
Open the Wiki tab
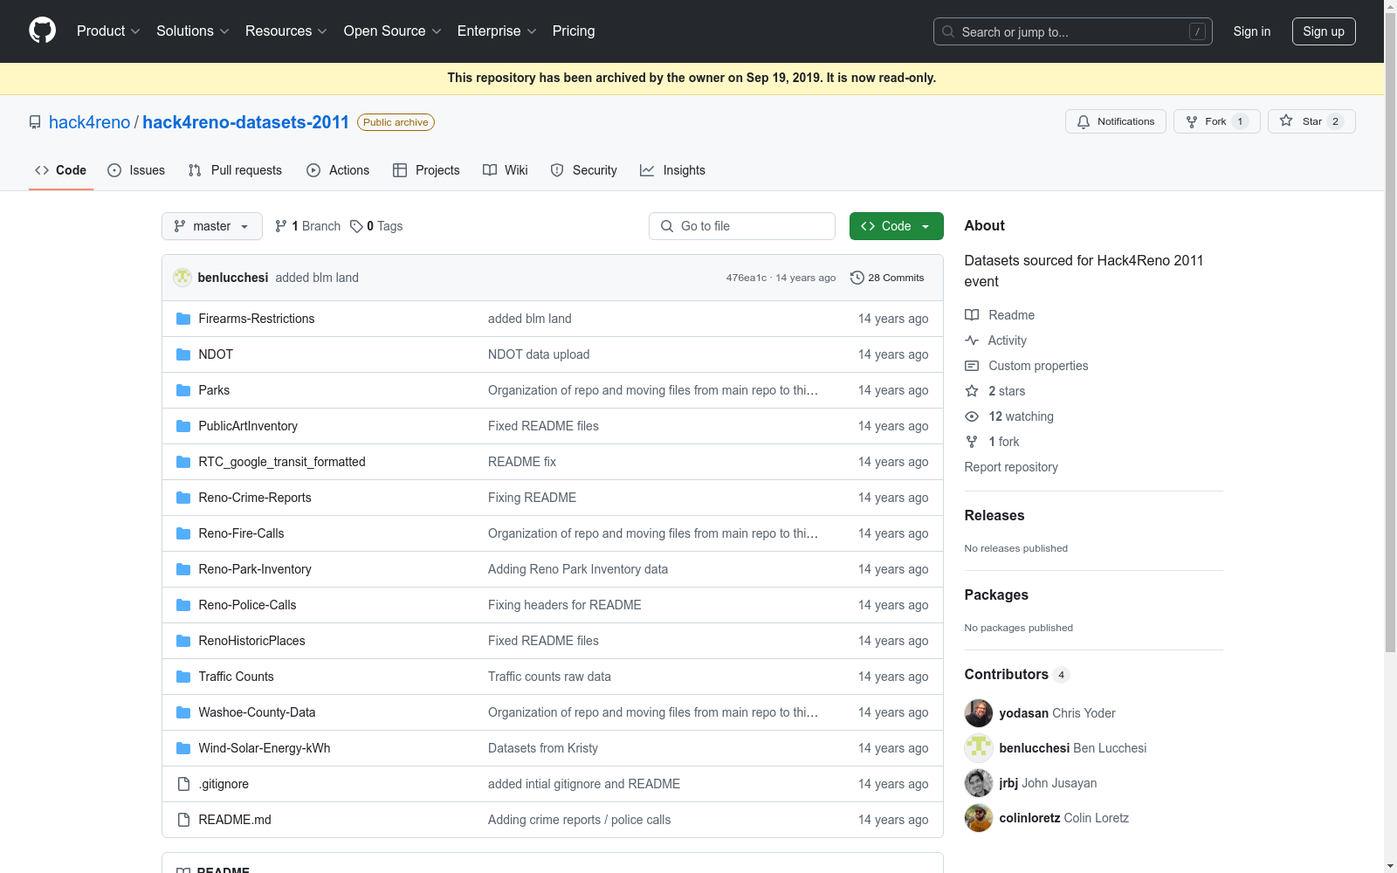(506, 170)
